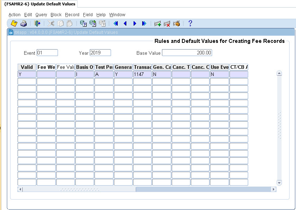Viewport: 296px width, 210px height.
Task: Open the Query menu
Action: click(x=41, y=15)
